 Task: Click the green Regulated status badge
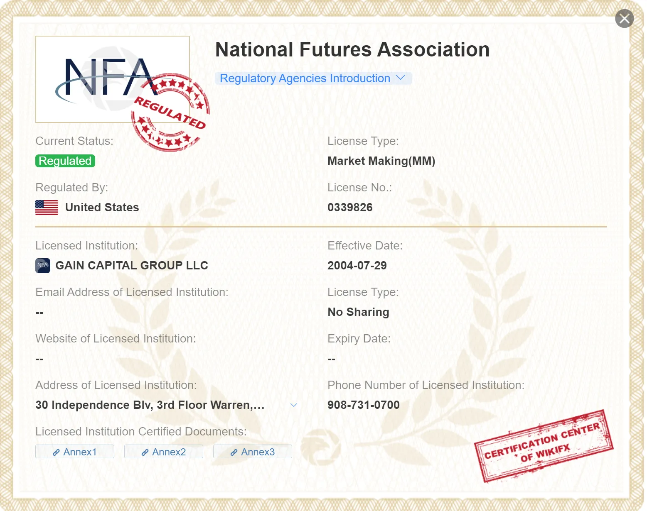click(x=65, y=161)
